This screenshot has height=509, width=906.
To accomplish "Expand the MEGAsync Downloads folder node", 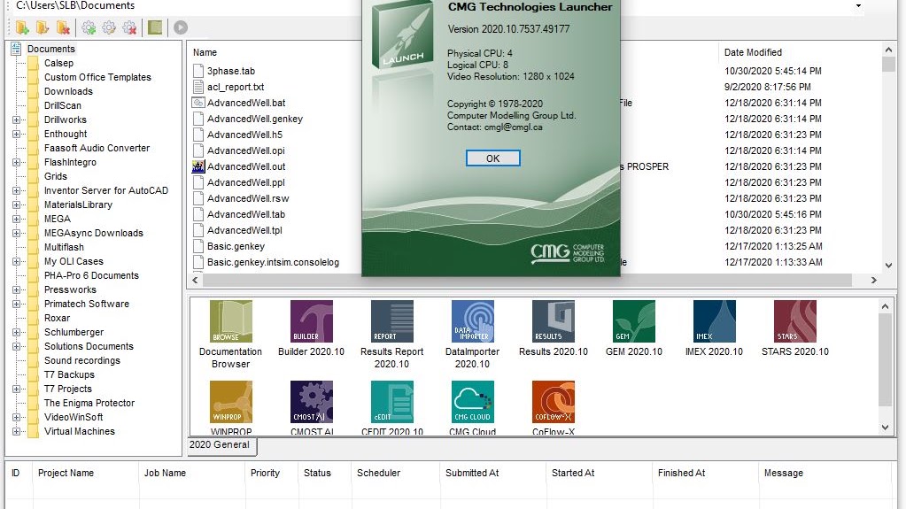I will pyautogui.click(x=16, y=233).
